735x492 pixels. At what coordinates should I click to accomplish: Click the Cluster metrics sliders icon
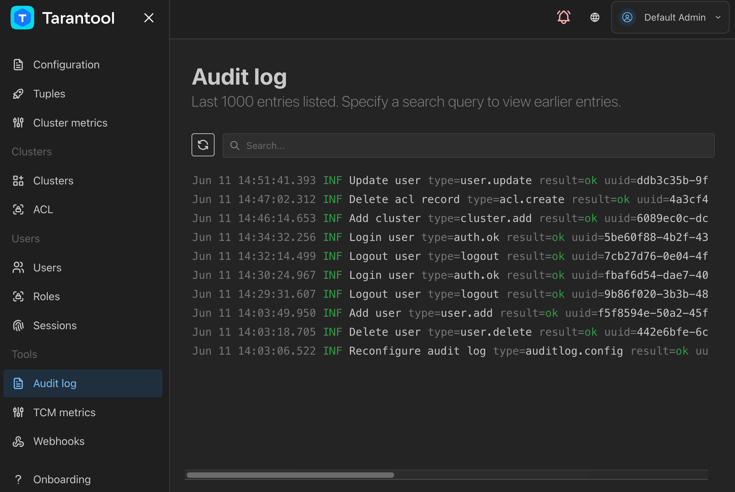point(18,123)
